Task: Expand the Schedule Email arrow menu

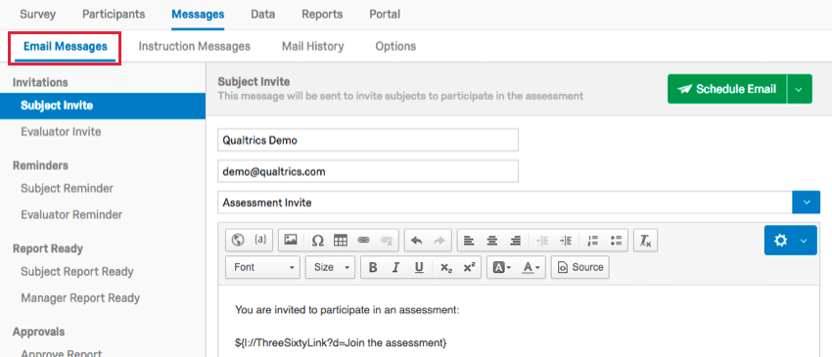Action: [x=800, y=89]
